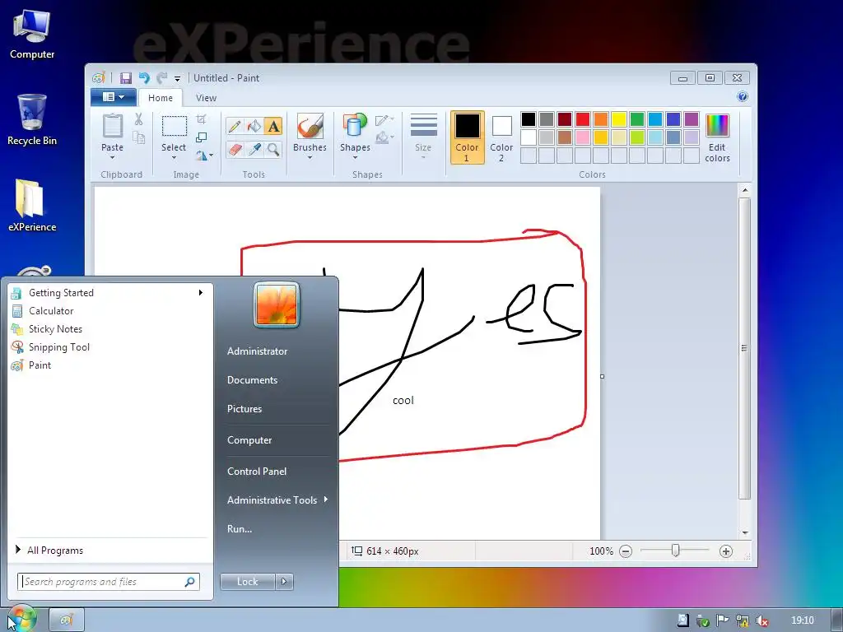Viewport: 843px width, 632px height.
Task: Pick the red color swatch
Action: pyautogui.click(x=582, y=119)
